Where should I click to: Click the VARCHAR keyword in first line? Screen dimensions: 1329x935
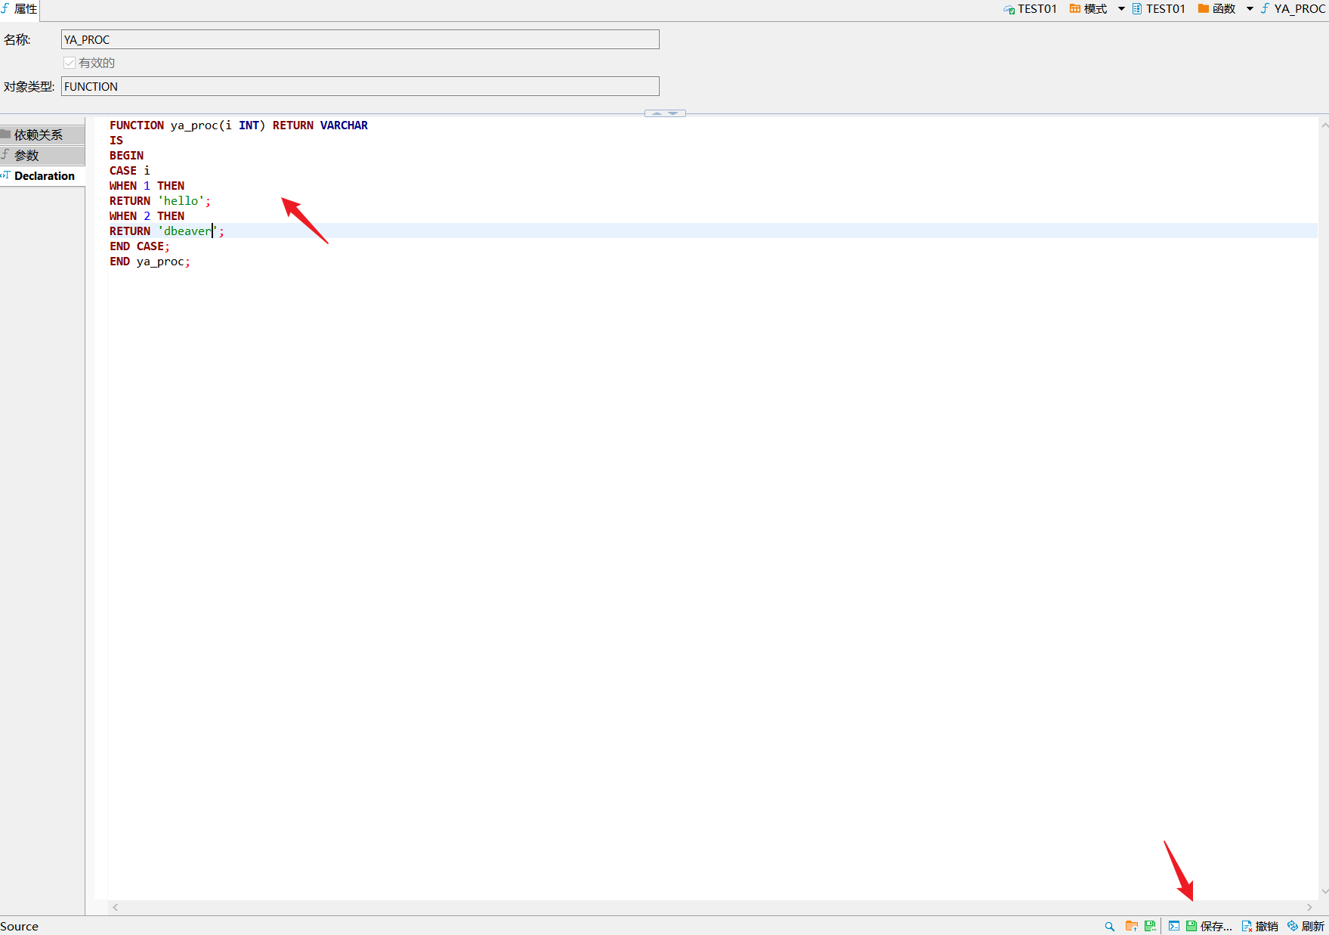tap(344, 125)
